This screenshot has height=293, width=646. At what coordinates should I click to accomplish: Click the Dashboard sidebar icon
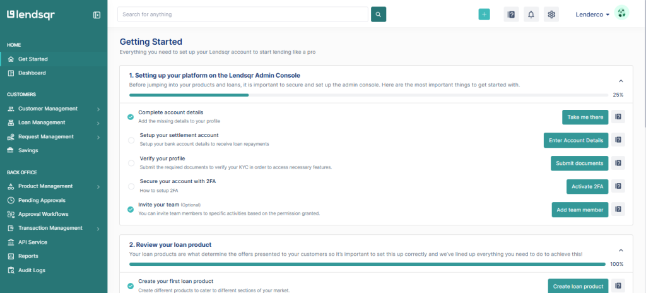click(x=11, y=73)
